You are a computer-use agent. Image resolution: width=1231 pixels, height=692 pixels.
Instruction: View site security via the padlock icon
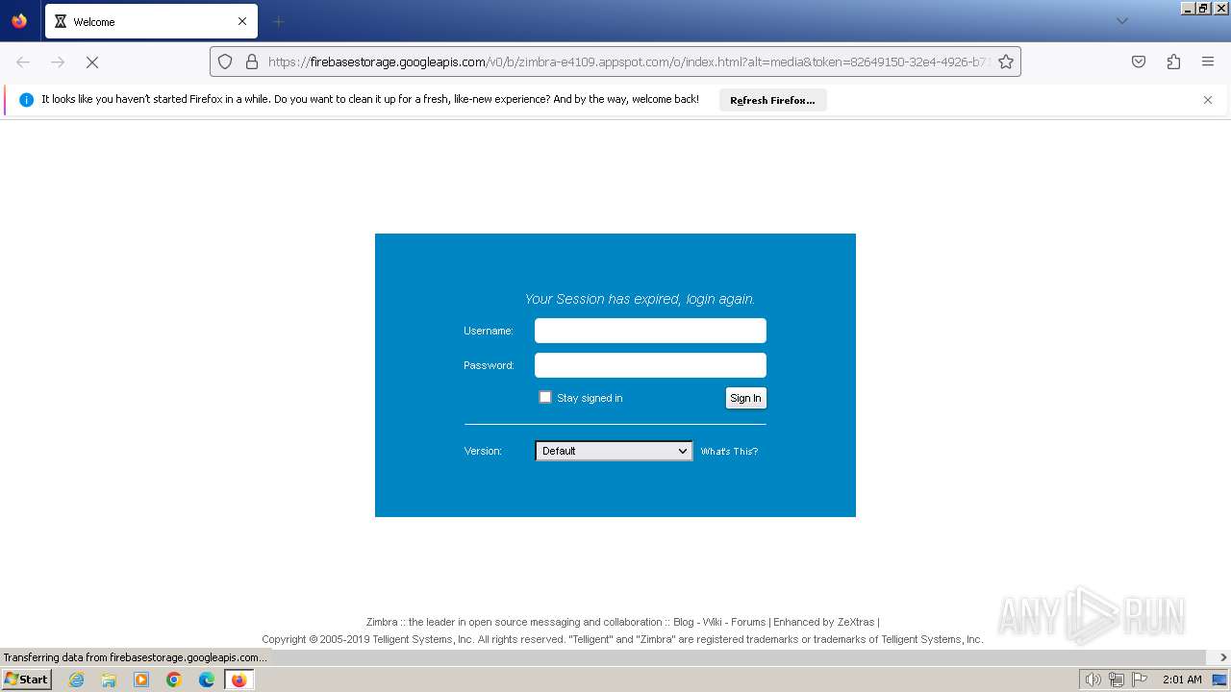[x=252, y=62]
